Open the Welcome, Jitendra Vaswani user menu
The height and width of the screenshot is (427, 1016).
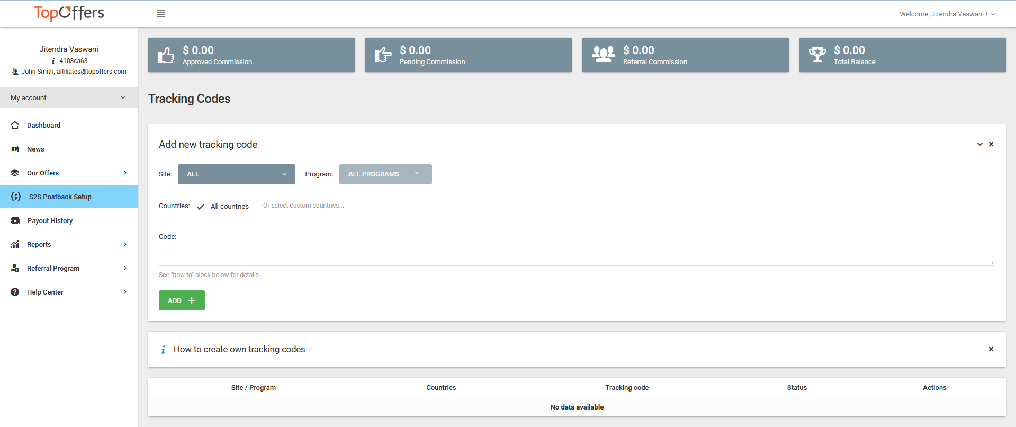click(947, 14)
